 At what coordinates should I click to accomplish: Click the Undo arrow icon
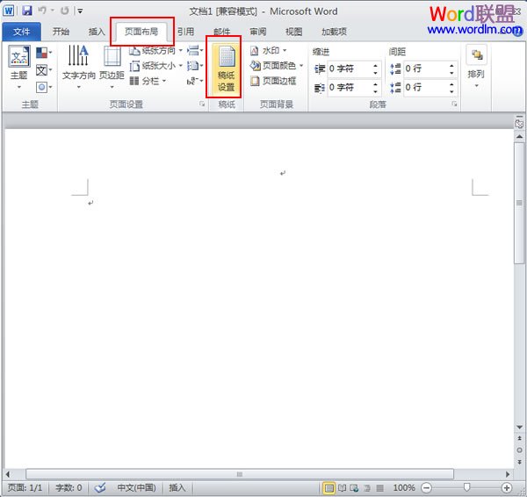click(42, 11)
